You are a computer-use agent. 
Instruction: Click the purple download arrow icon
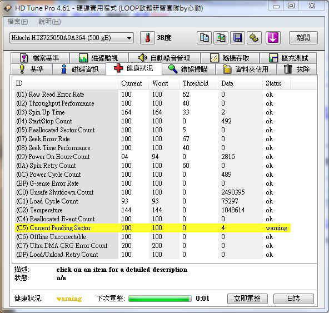pyautogui.click(x=273, y=38)
